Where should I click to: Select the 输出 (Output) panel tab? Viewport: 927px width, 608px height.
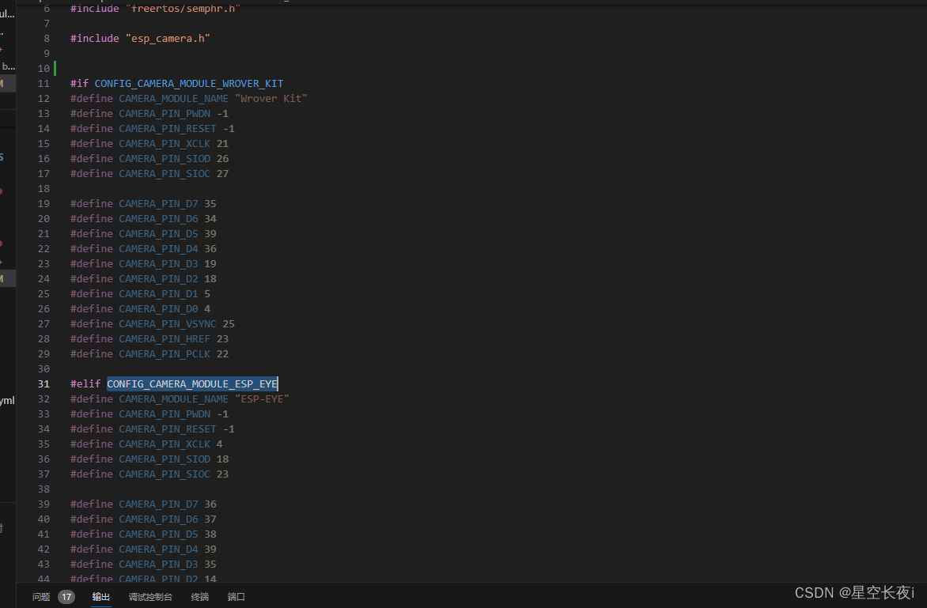pyautogui.click(x=100, y=597)
